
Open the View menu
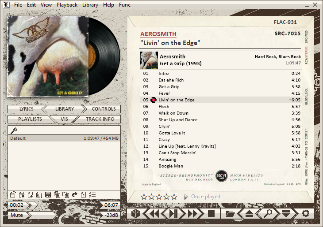(x=46, y=5)
